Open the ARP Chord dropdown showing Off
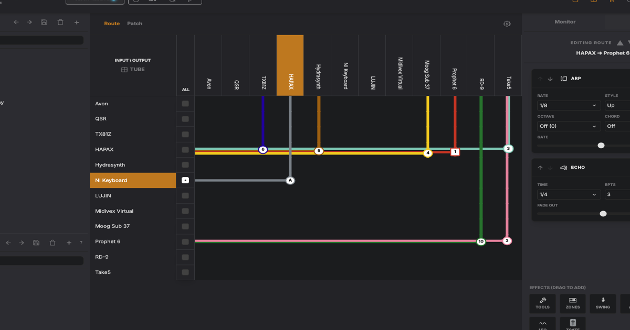 click(x=617, y=126)
